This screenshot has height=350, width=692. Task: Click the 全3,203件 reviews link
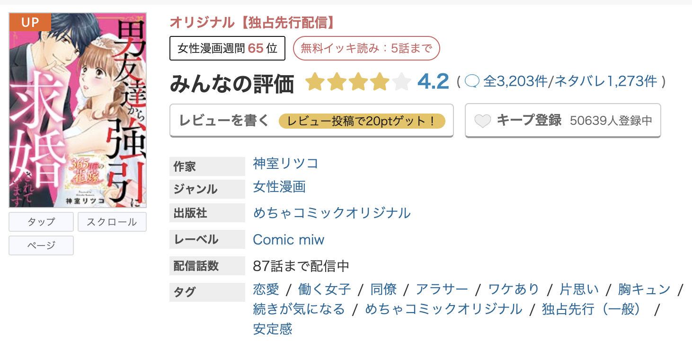click(515, 82)
